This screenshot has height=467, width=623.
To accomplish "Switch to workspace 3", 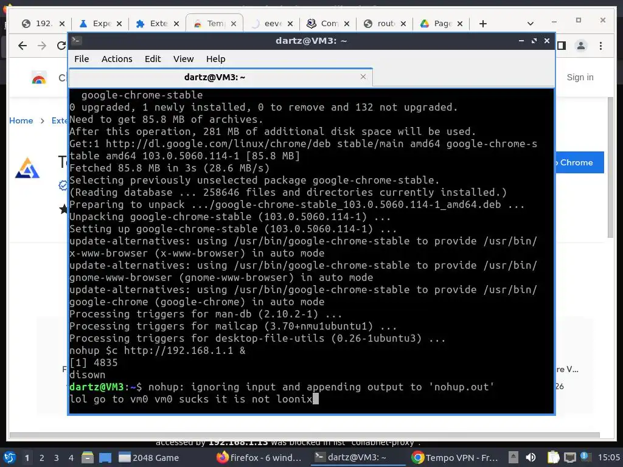I will point(56,458).
